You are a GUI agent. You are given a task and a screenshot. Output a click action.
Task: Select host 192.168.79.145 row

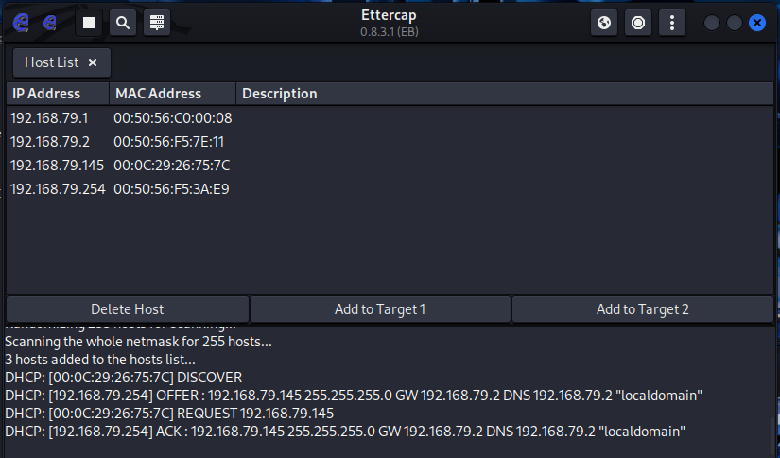pos(390,166)
